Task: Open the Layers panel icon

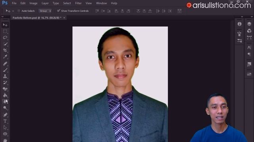Action: point(249,24)
